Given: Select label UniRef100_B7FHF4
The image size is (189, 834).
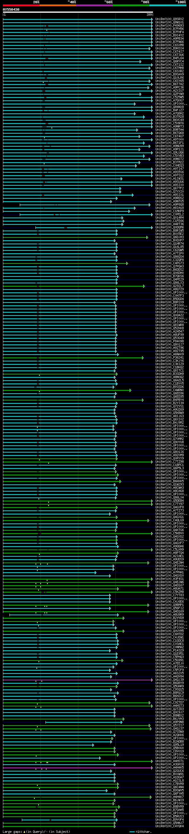Looking at the screenshot, I should [x=170, y=32].
